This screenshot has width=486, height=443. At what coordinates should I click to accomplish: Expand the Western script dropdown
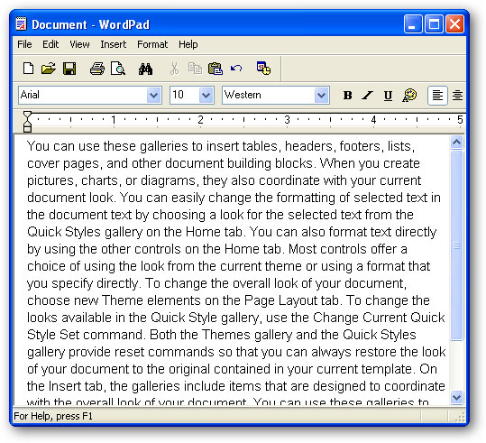coord(321,96)
